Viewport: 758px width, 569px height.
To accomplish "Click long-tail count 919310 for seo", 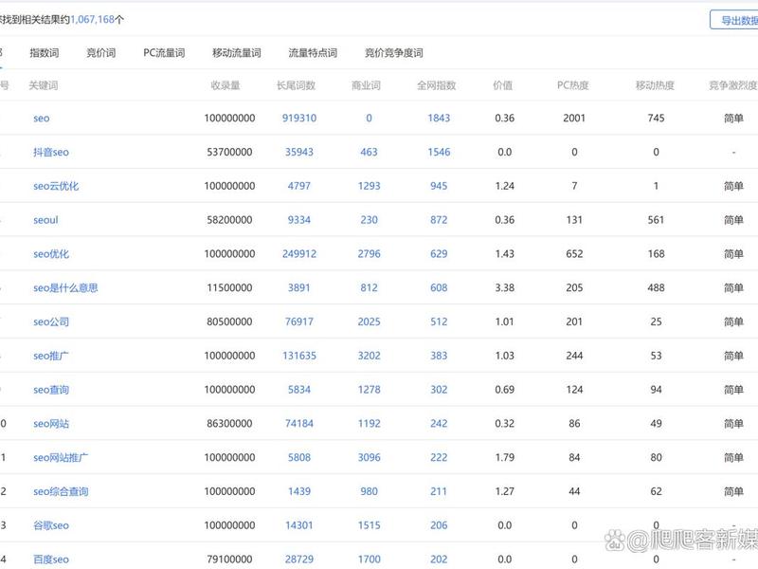I will pyautogui.click(x=299, y=118).
